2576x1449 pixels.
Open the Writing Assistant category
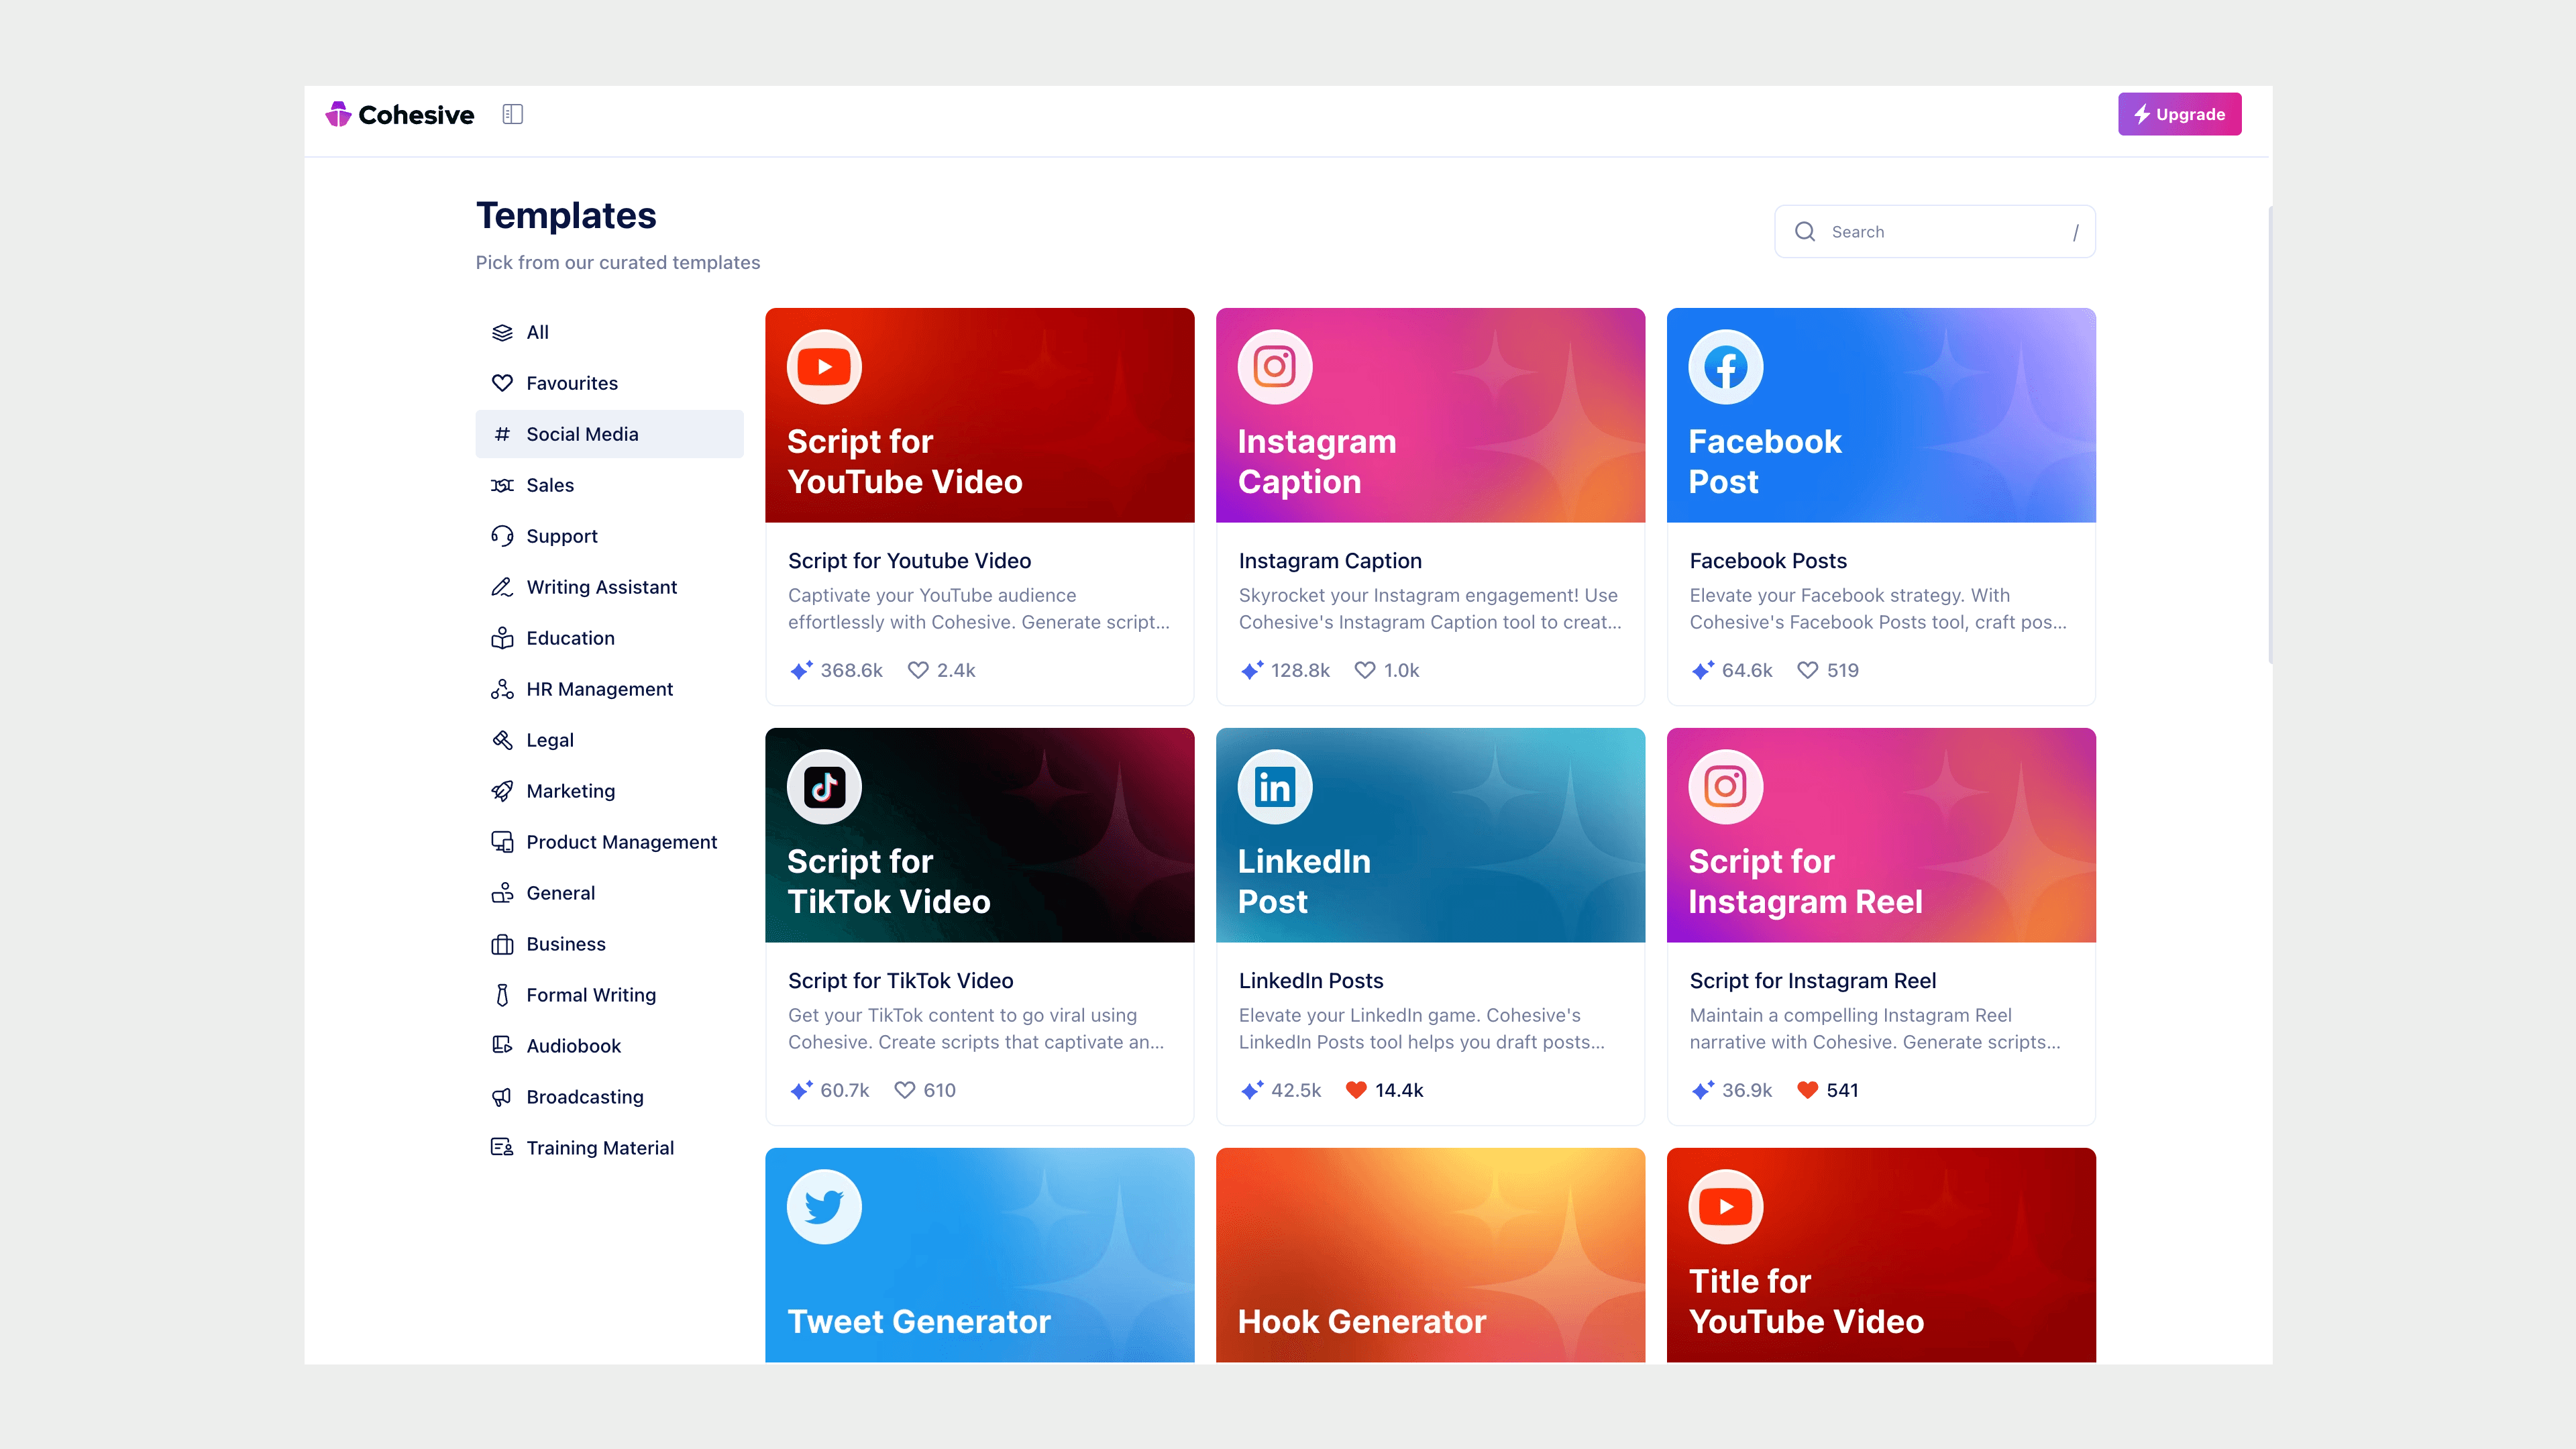(x=601, y=587)
